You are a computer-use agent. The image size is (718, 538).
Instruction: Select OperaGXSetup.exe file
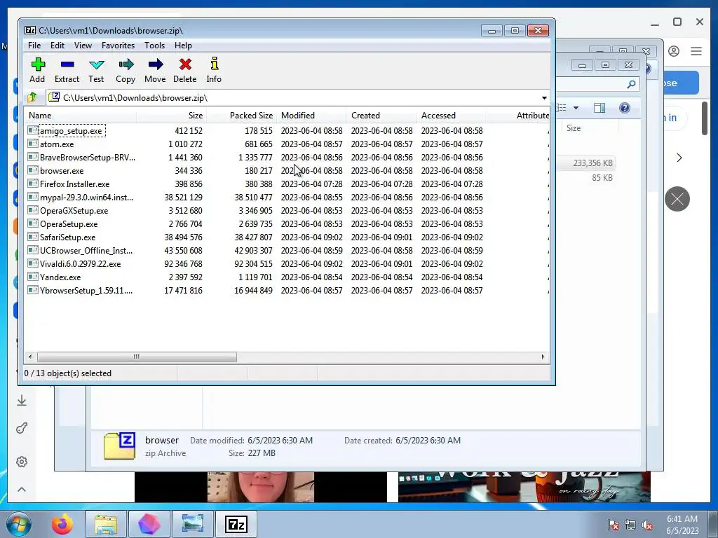(74, 210)
